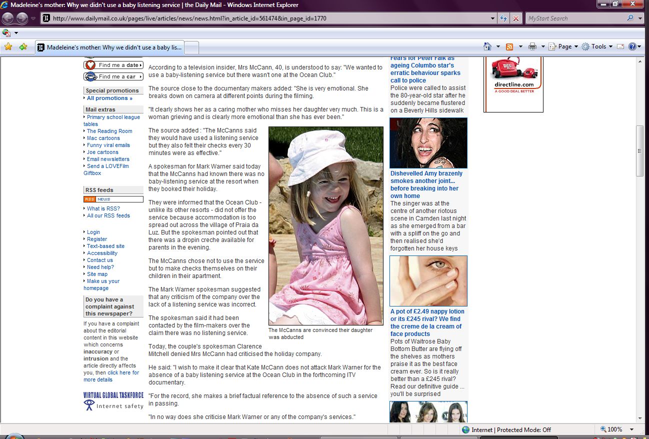The height and width of the screenshot is (439, 649).
Task: Click the Amy Winehouse article thumbnail
Action: click(x=428, y=143)
